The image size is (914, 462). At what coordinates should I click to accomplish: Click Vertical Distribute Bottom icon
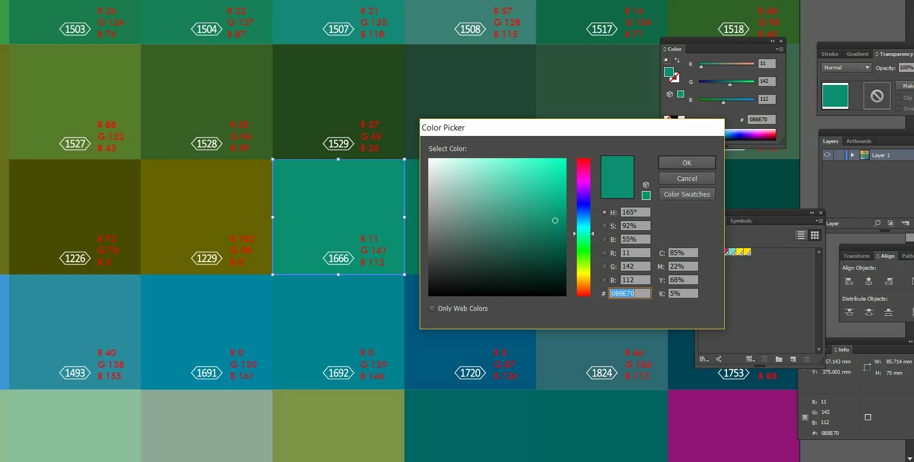tap(889, 312)
